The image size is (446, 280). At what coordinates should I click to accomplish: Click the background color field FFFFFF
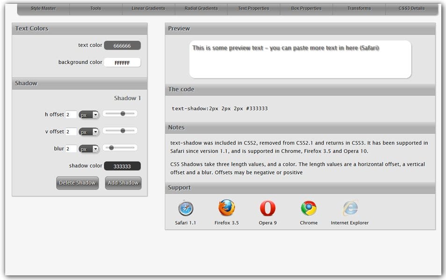click(x=122, y=63)
